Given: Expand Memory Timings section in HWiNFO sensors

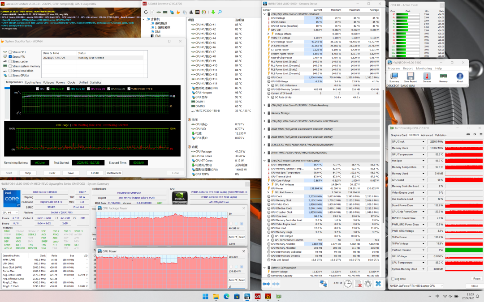Looking at the screenshot, I should click(264, 113).
